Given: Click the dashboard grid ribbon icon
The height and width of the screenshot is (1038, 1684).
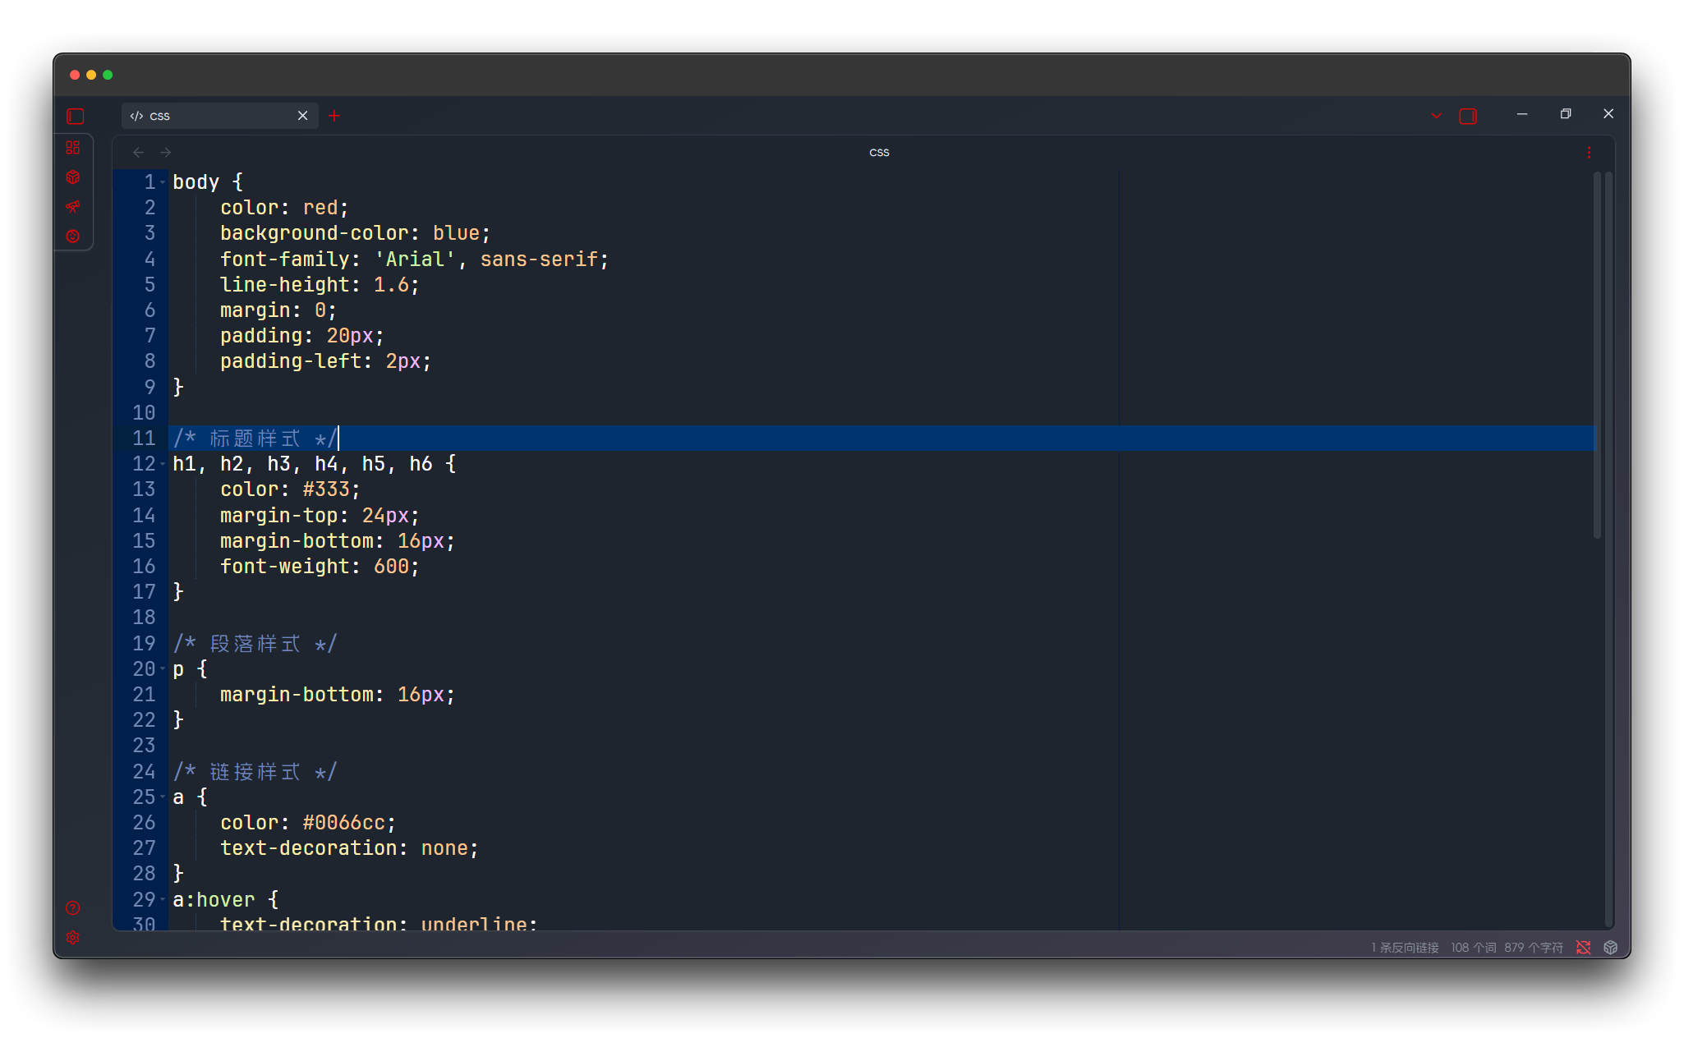Looking at the screenshot, I should pos(73,148).
